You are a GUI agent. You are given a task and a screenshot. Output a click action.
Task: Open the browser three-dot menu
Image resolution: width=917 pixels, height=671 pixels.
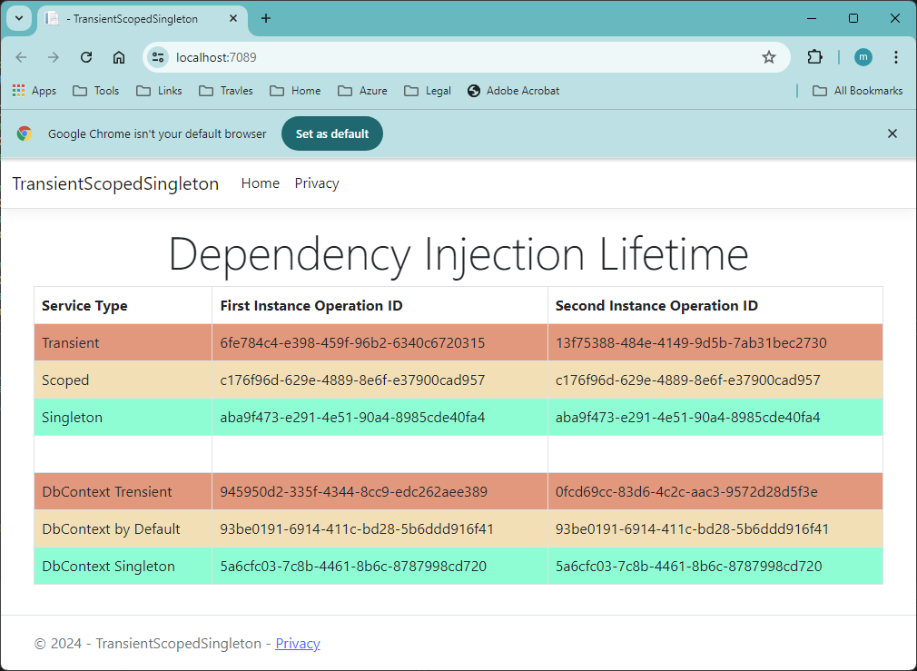(x=896, y=56)
